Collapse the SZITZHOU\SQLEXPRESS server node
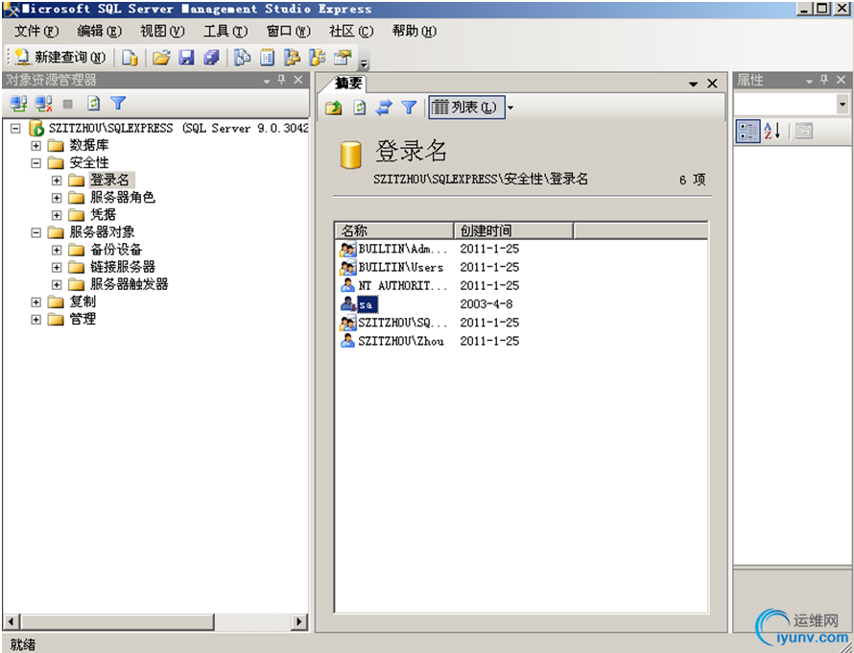 pos(15,129)
